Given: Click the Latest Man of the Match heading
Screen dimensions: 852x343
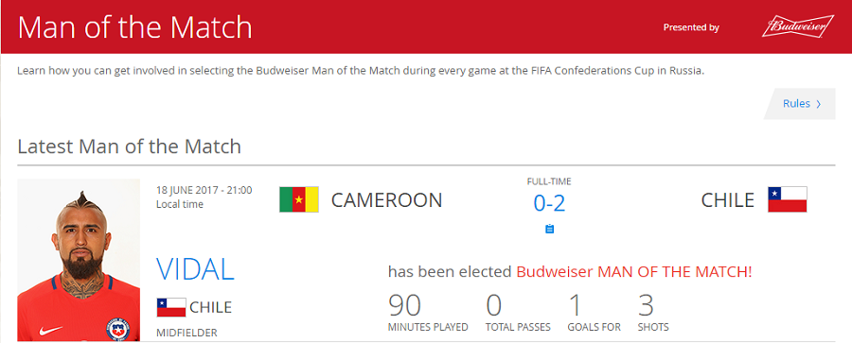Looking at the screenshot, I should pyautogui.click(x=130, y=146).
